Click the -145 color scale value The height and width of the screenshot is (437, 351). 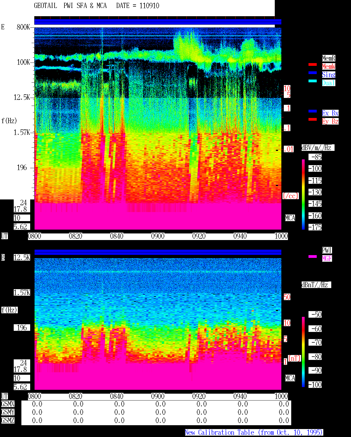[x=315, y=204]
